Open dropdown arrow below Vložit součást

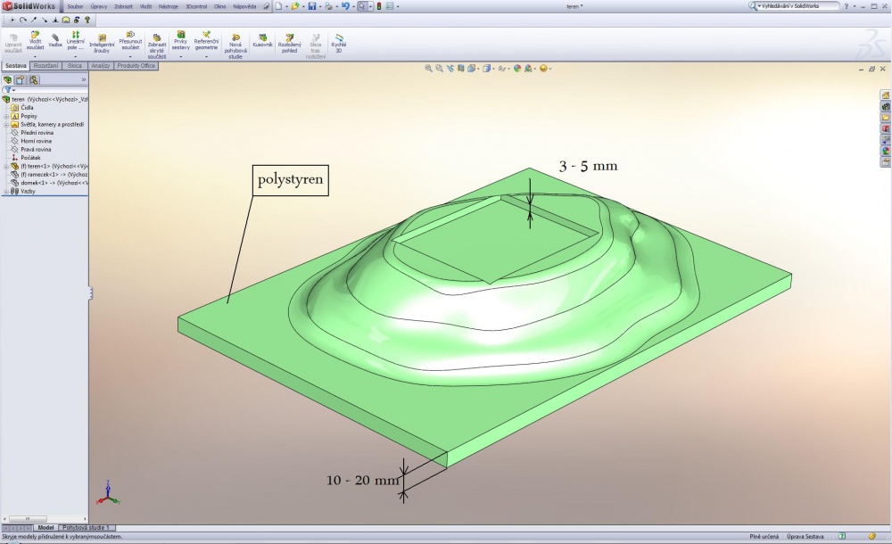(x=36, y=56)
